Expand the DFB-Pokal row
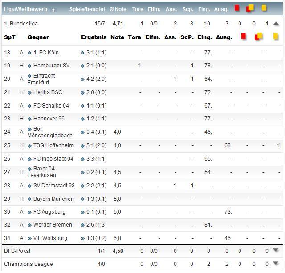The image size is (285, 273). (276, 251)
